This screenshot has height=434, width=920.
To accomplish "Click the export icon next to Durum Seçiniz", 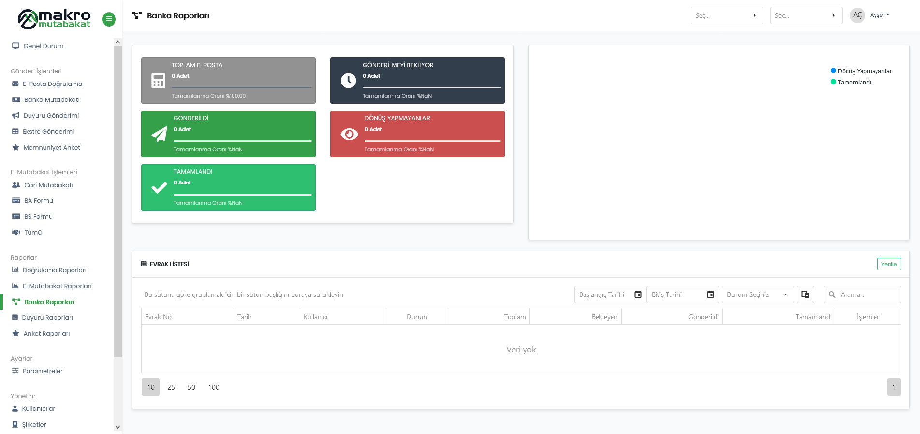I will 805,294.
